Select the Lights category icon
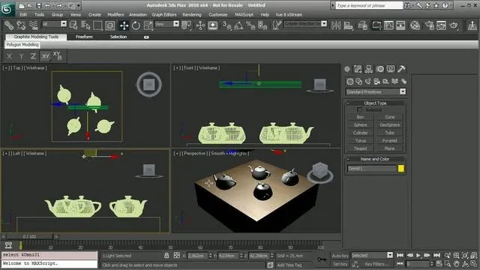Viewport: 480px width, 270px height. coord(367,82)
